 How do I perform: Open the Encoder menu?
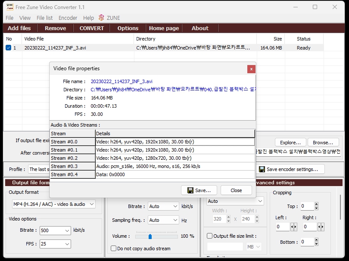click(68, 18)
